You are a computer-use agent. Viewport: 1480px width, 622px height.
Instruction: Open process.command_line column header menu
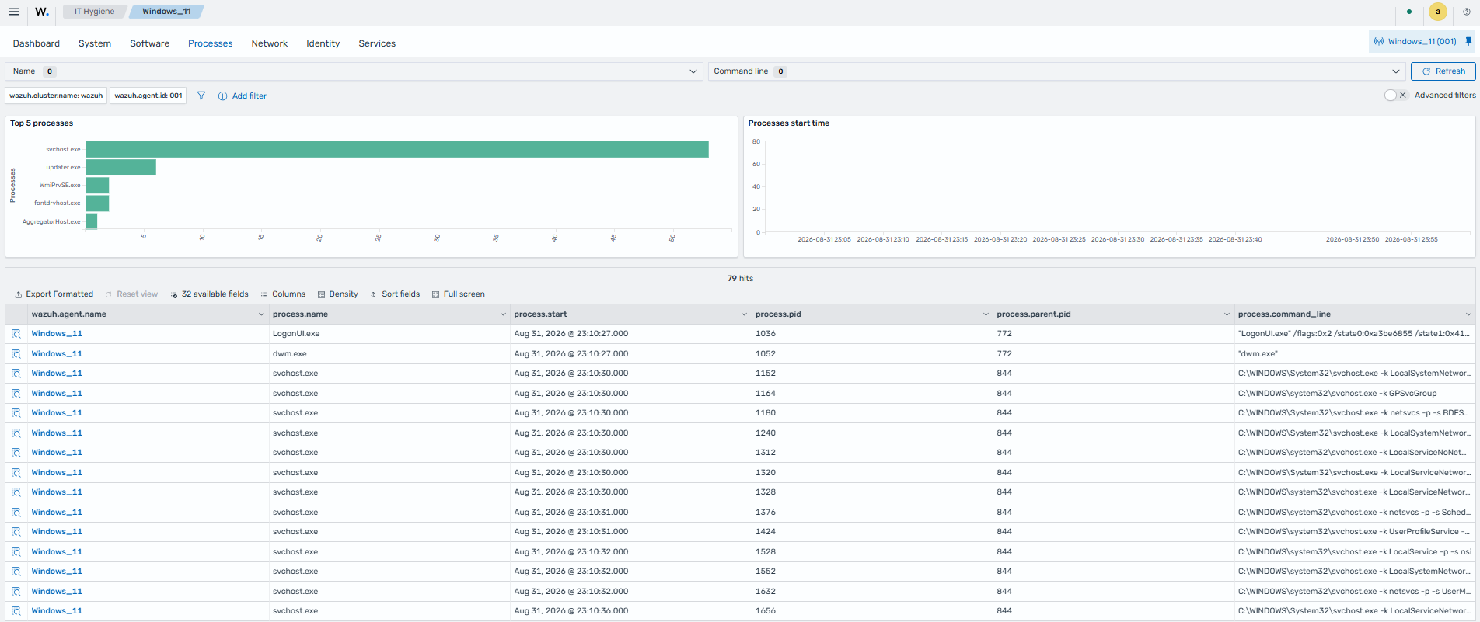pyautogui.click(x=1468, y=314)
